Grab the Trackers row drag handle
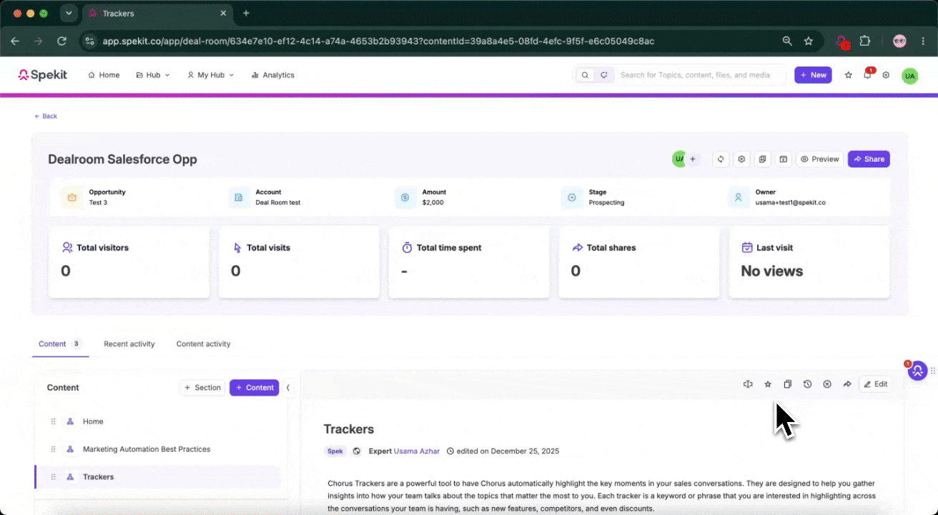 pyautogui.click(x=53, y=477)
